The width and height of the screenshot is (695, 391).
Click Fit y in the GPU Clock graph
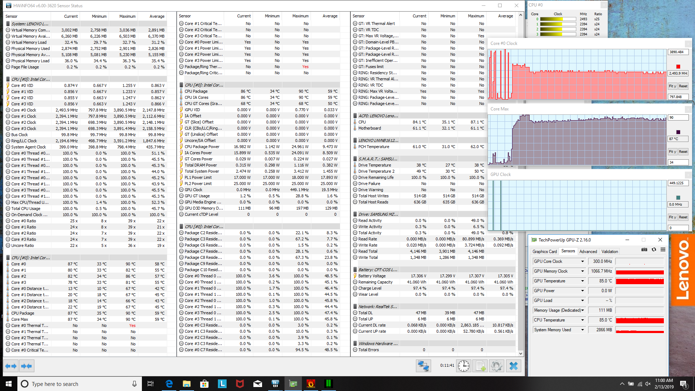[x=672, y=217]
